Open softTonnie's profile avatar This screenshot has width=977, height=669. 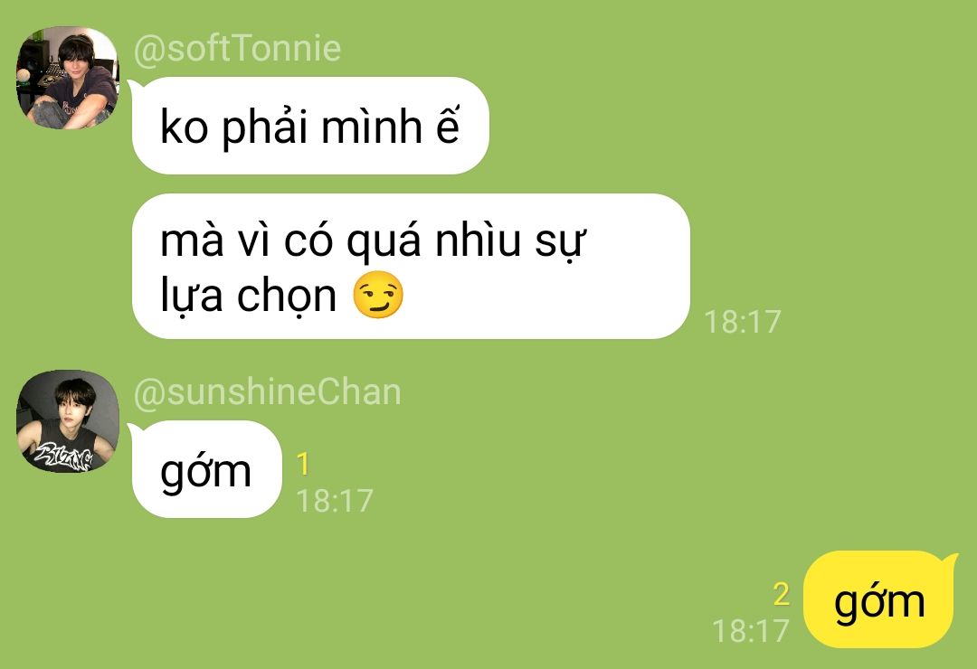point(67,78)
